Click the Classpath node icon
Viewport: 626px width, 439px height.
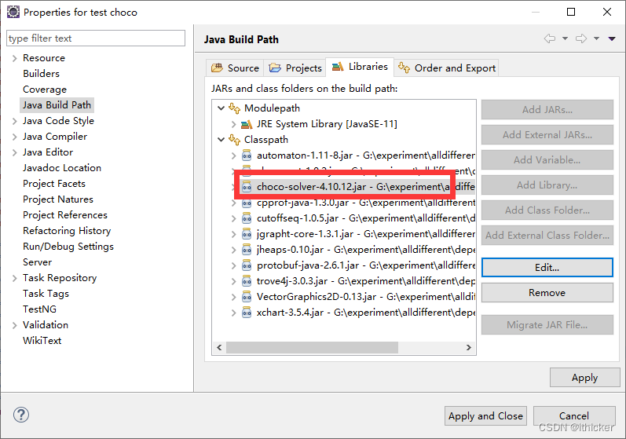coord(234,140)
